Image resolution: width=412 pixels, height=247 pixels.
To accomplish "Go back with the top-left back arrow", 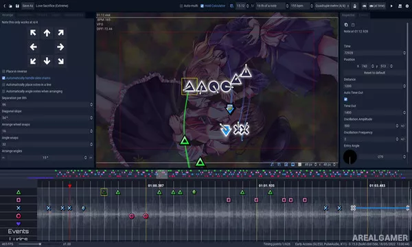I will (x=5, y=5).
